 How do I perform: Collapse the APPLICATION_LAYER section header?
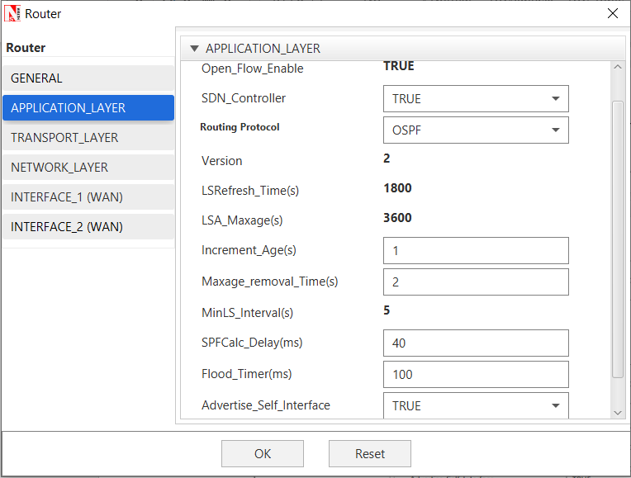195,49
